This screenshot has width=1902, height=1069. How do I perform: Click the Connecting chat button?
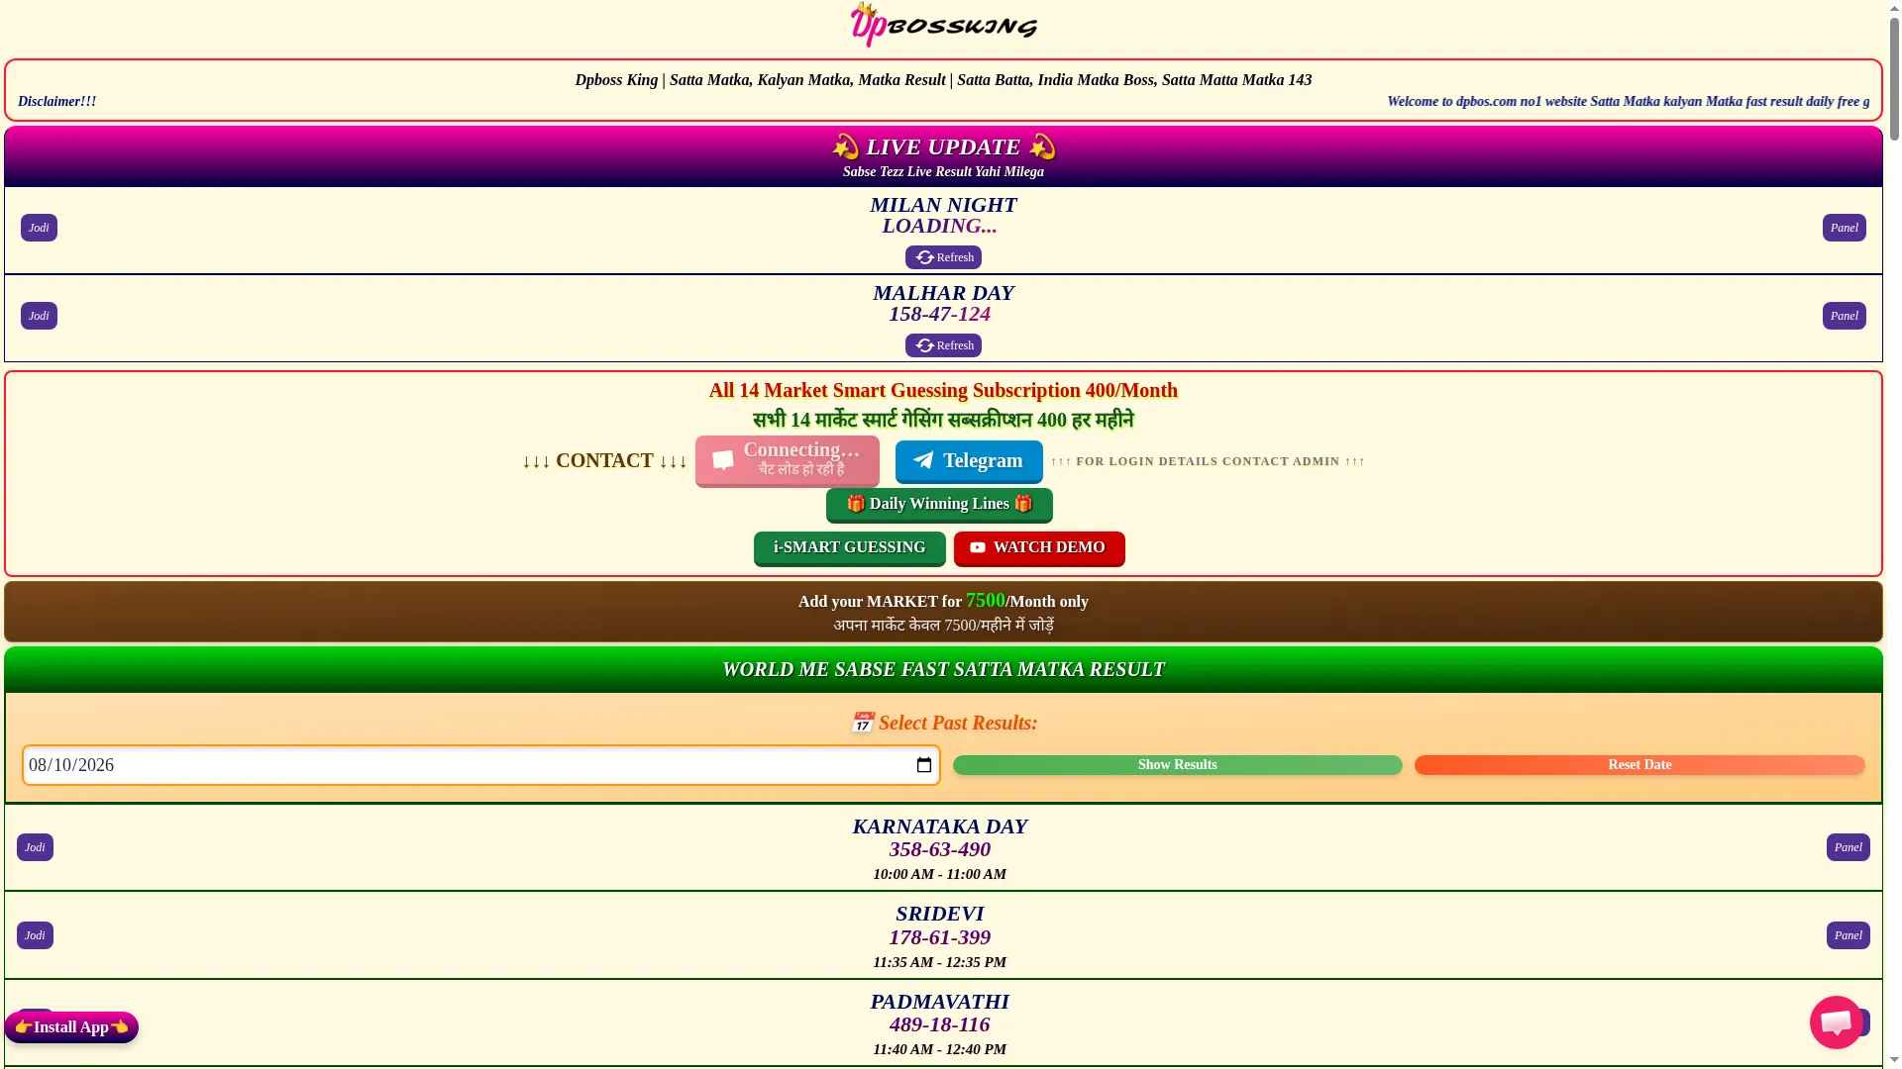pos(788,460)
